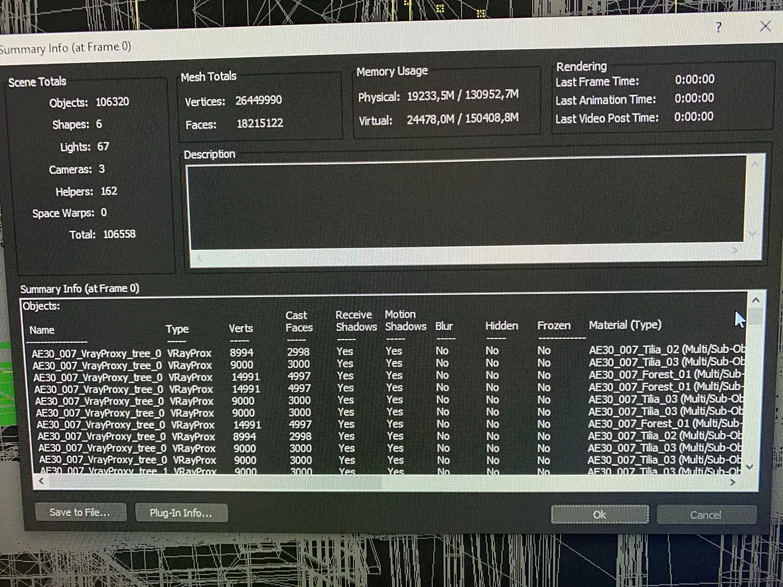
Task: Click the Type column header
Action: pyautogui.click(x=177, y=329)
